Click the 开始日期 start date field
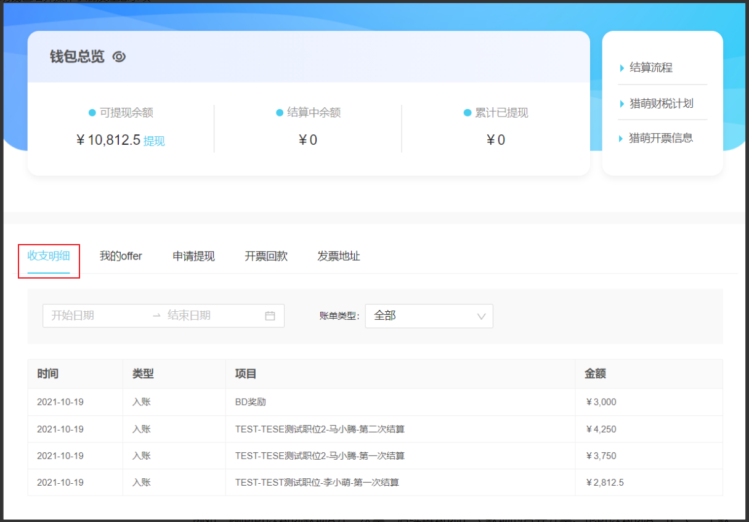749x522 pixels. [95, 316]
